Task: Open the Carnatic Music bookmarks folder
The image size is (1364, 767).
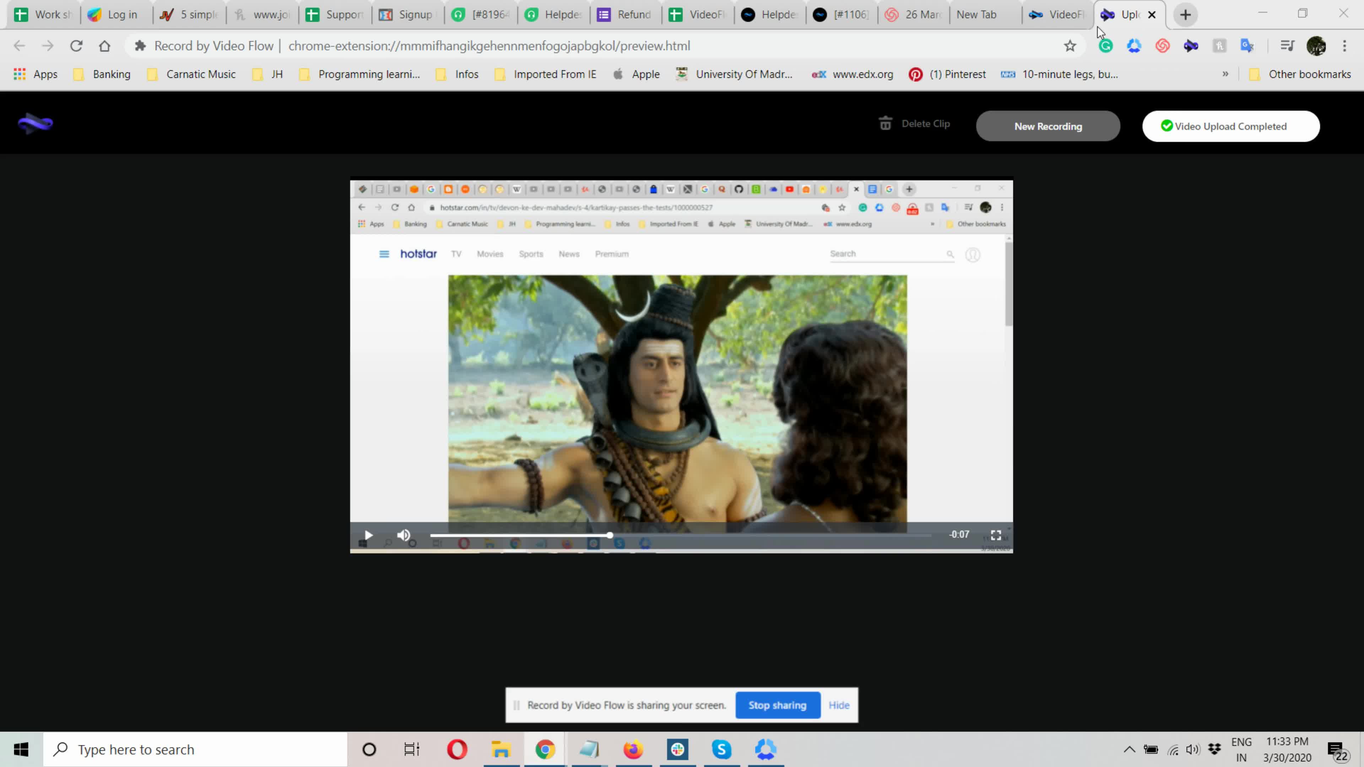Action: coord(191,74)
